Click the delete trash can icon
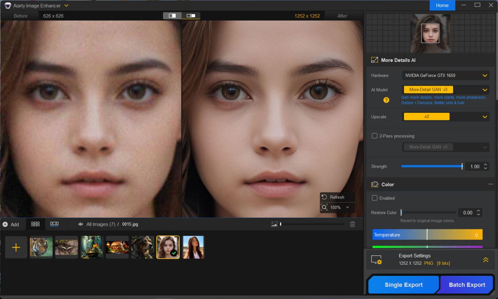 pyautogui.click(x=352, y=224)
